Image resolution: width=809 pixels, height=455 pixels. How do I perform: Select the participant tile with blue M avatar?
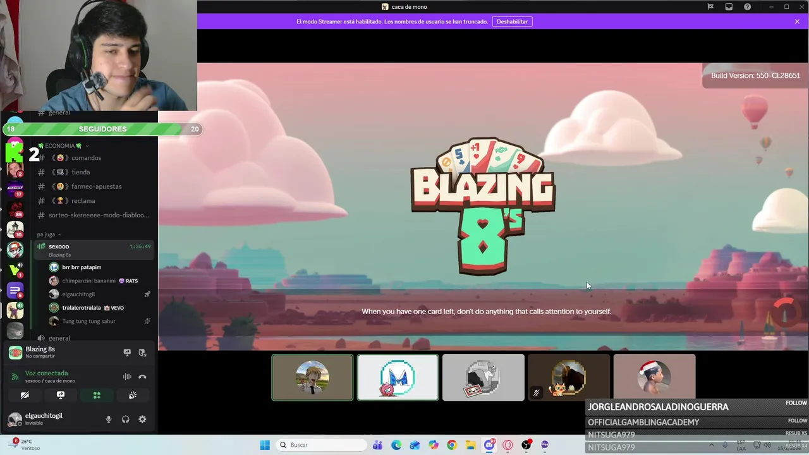click(398, 377)
